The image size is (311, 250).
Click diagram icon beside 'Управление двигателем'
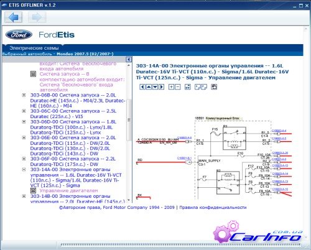(x=33, y=190)
